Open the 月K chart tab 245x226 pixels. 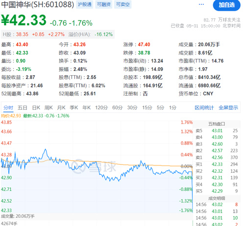tap(61, 108)
